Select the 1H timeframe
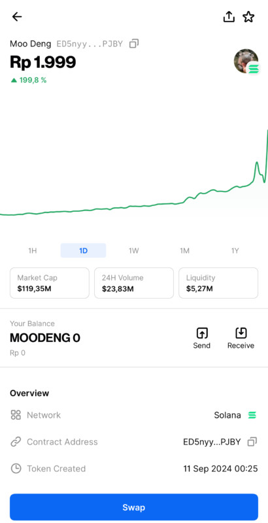The width and height of the screenshot is (268, 523). click(32, 251)
